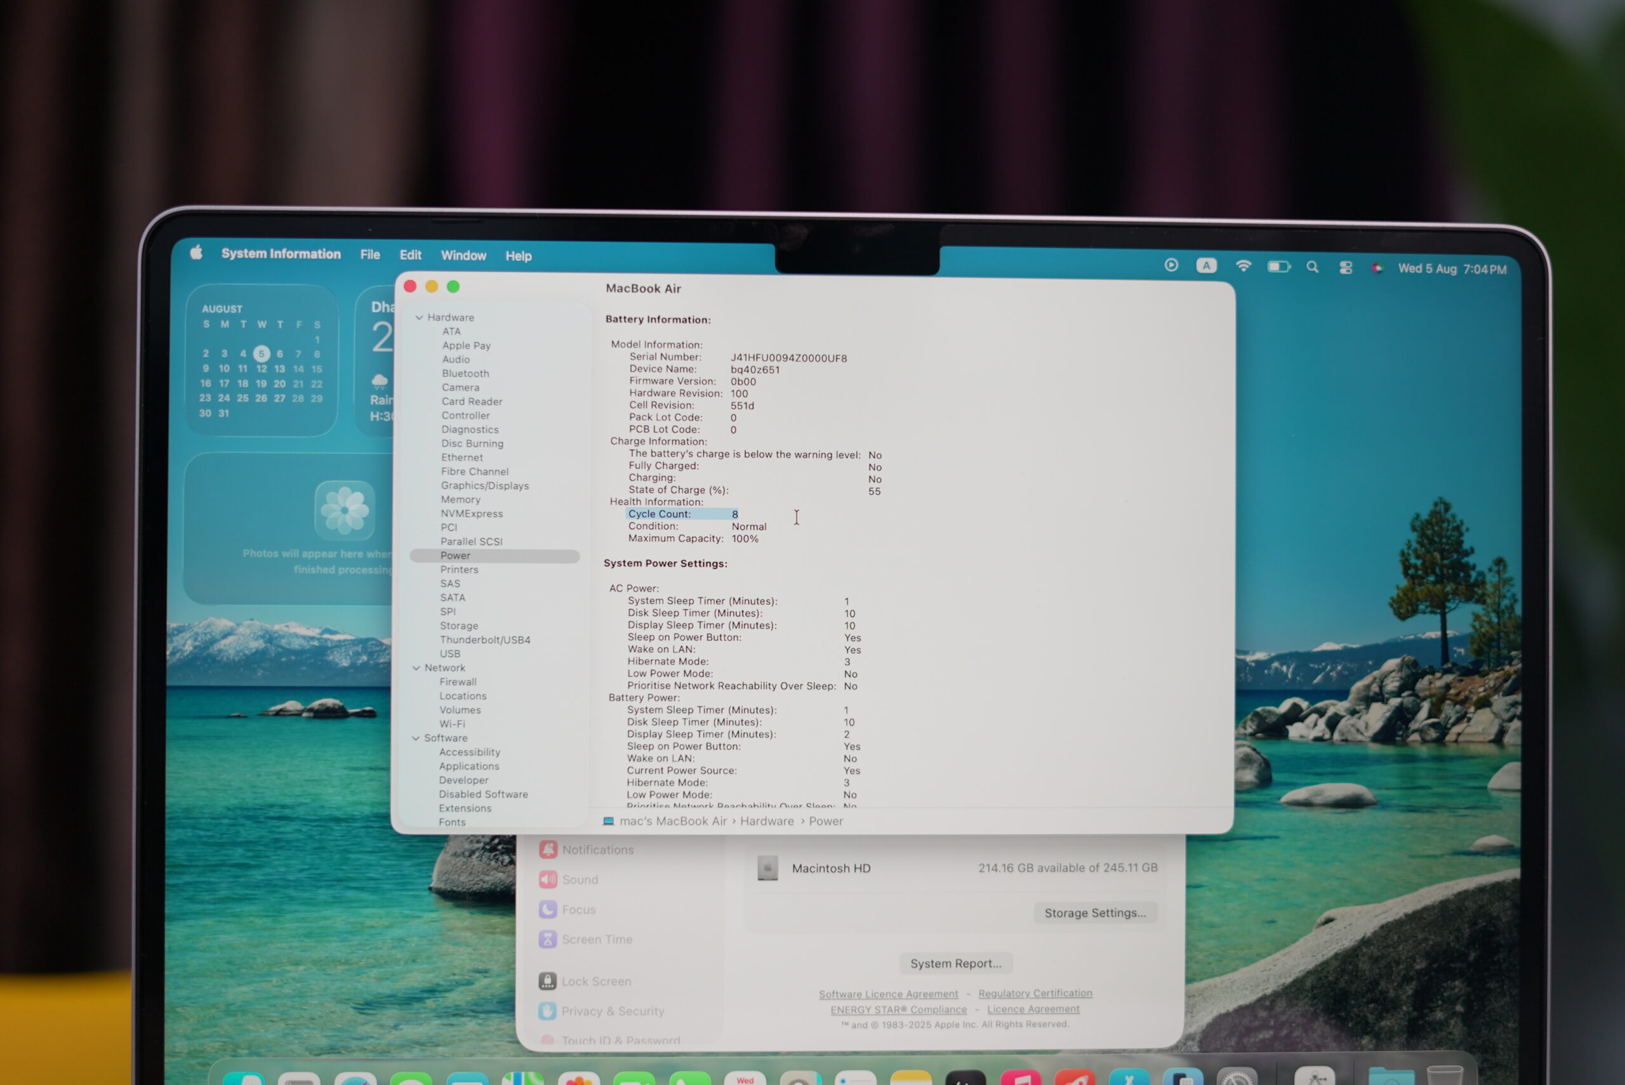Click the serial number J41HFU0094Z0000UF8
Viewport: 1625px width, 1085px height.
(x=789, y=358)
